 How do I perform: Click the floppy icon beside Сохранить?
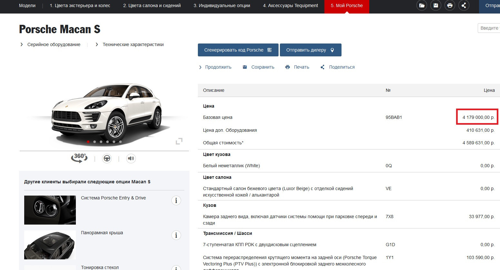click(245, 67)
